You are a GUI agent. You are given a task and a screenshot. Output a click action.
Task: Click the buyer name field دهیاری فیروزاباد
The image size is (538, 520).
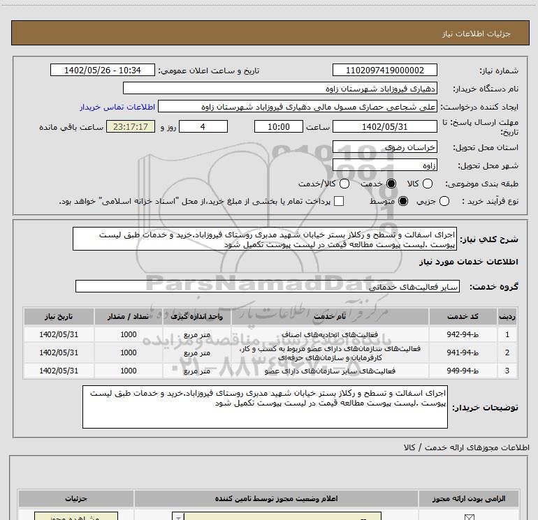(x=280, y=88)
